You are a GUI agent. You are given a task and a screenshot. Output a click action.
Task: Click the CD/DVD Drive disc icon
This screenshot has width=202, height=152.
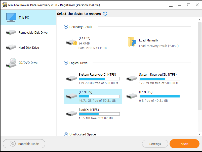click(11, 63)
